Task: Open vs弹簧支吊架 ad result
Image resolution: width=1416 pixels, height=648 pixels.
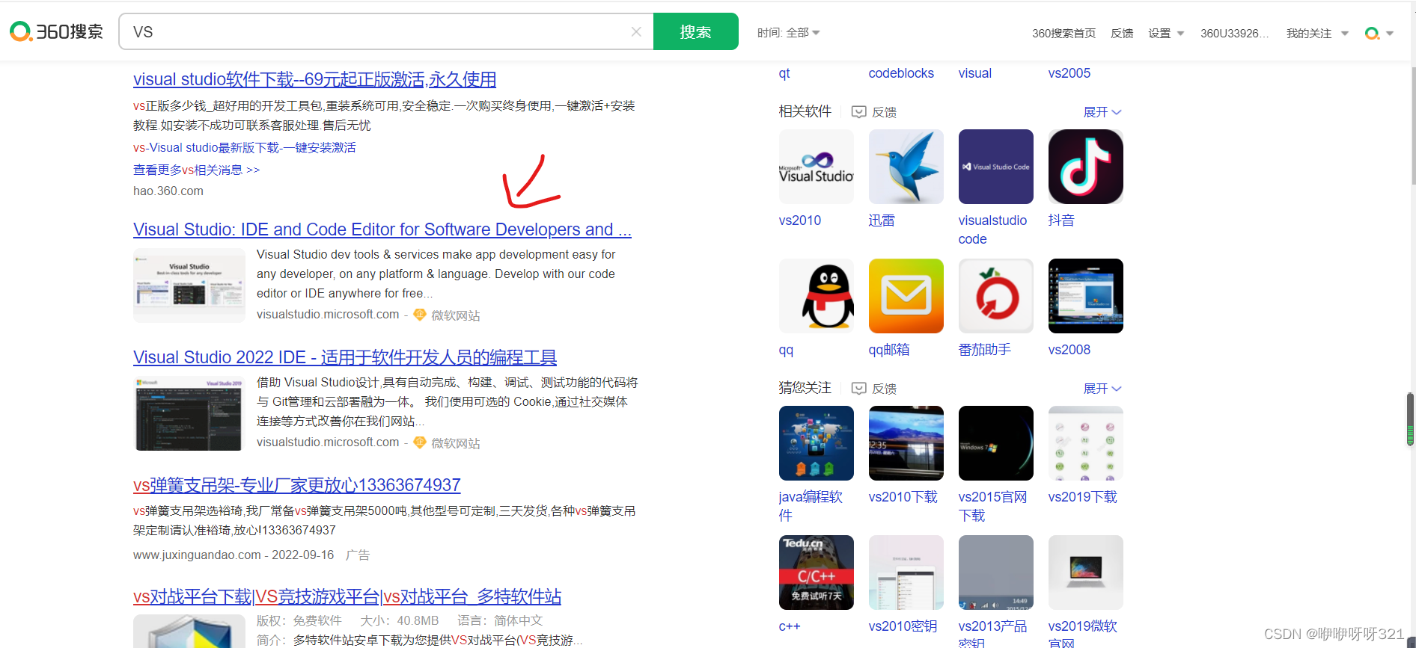Action: pyautogui.click(x=296, y=485)
